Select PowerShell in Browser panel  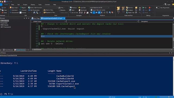click(x=4, y=23)
